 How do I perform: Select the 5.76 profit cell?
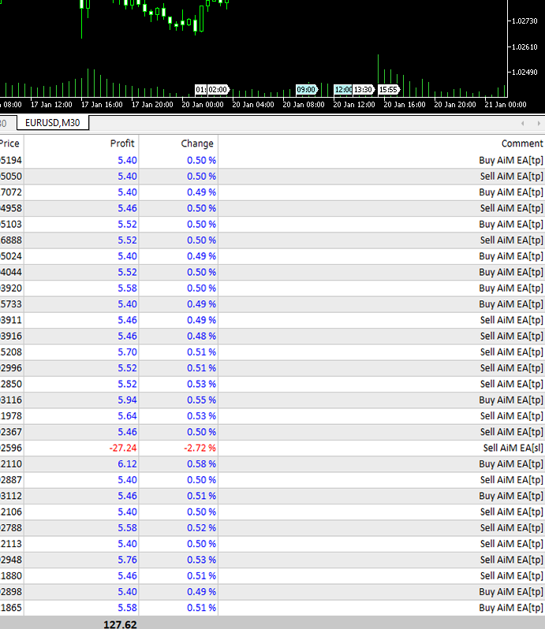tap(127, 560)
